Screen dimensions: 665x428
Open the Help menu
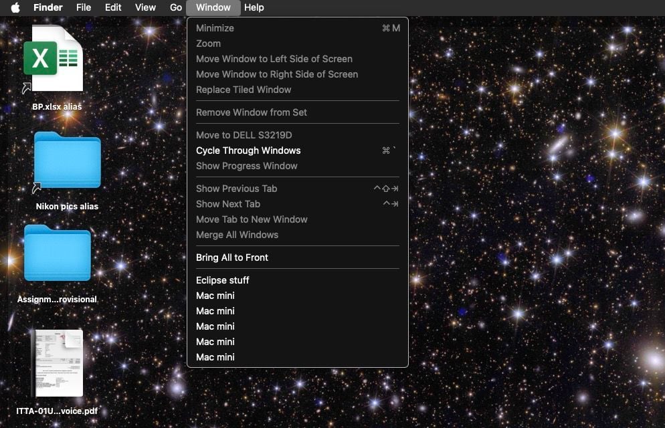[x=254, y=7]
